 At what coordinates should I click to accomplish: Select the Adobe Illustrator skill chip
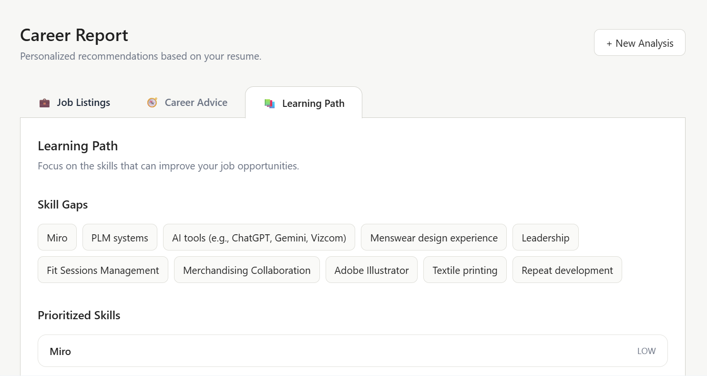[x=371, y=270]
